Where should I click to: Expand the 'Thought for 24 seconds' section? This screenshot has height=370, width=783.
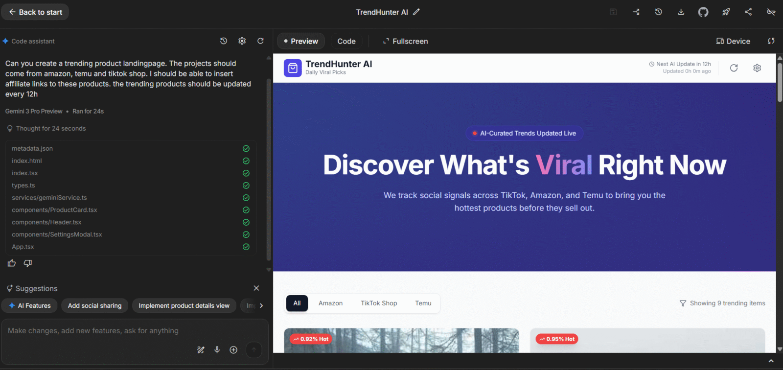tap(50, 129)
